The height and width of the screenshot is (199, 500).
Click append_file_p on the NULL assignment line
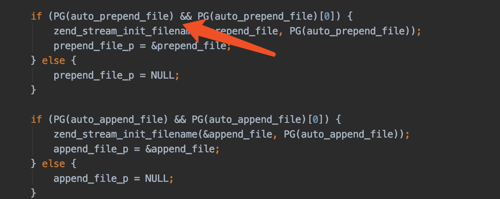click(91, 179)
